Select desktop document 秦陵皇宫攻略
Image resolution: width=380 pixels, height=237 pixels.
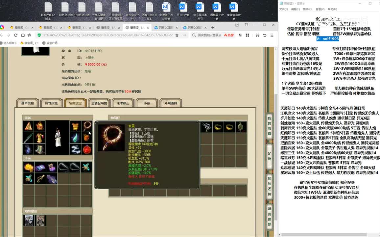pyautogui.click(x=234, y=11)
